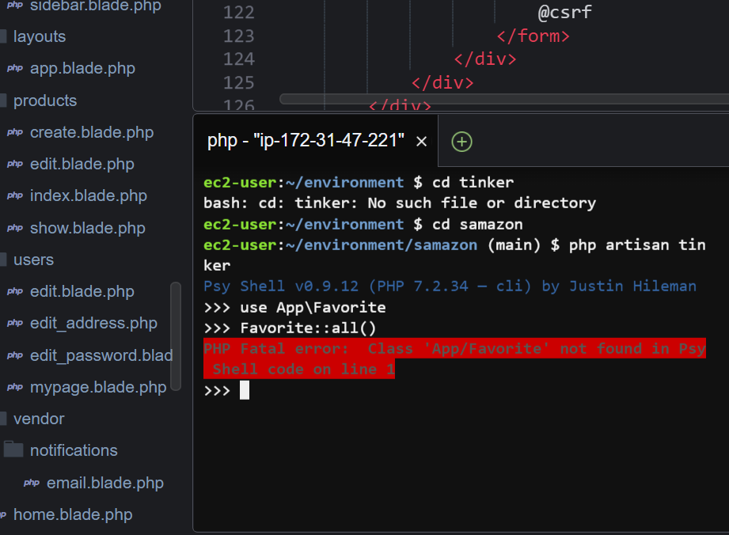Viewport: 729px width, 535px height.
Task: Click the file tree vertical scrollbar
Action: pos(176,336)
